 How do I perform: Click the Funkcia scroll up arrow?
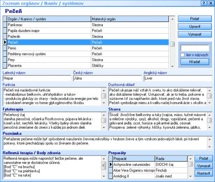[x=104, y=90]
